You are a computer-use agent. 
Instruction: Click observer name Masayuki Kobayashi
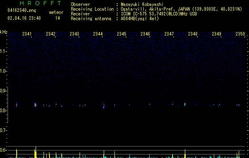(142, 4)
